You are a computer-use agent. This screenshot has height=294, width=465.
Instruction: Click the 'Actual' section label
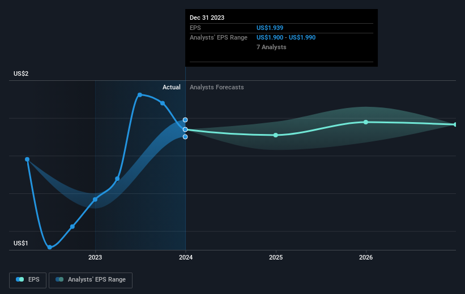click(x=172, y=87)
